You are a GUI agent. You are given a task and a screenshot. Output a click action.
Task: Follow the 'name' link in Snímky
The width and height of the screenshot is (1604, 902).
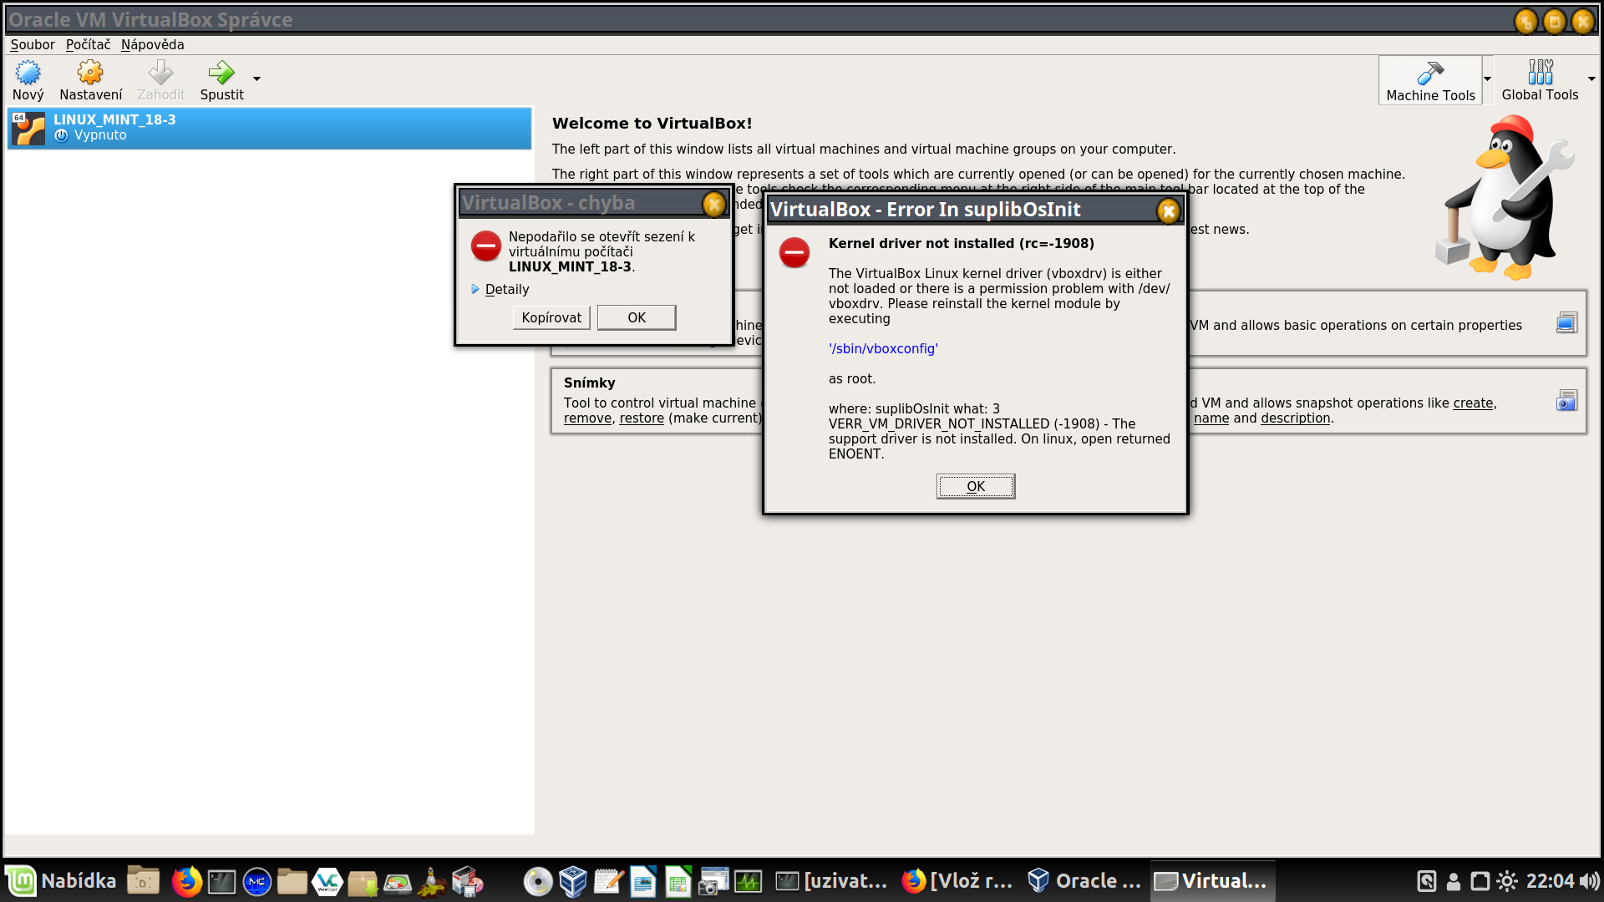click(1211, 418)
